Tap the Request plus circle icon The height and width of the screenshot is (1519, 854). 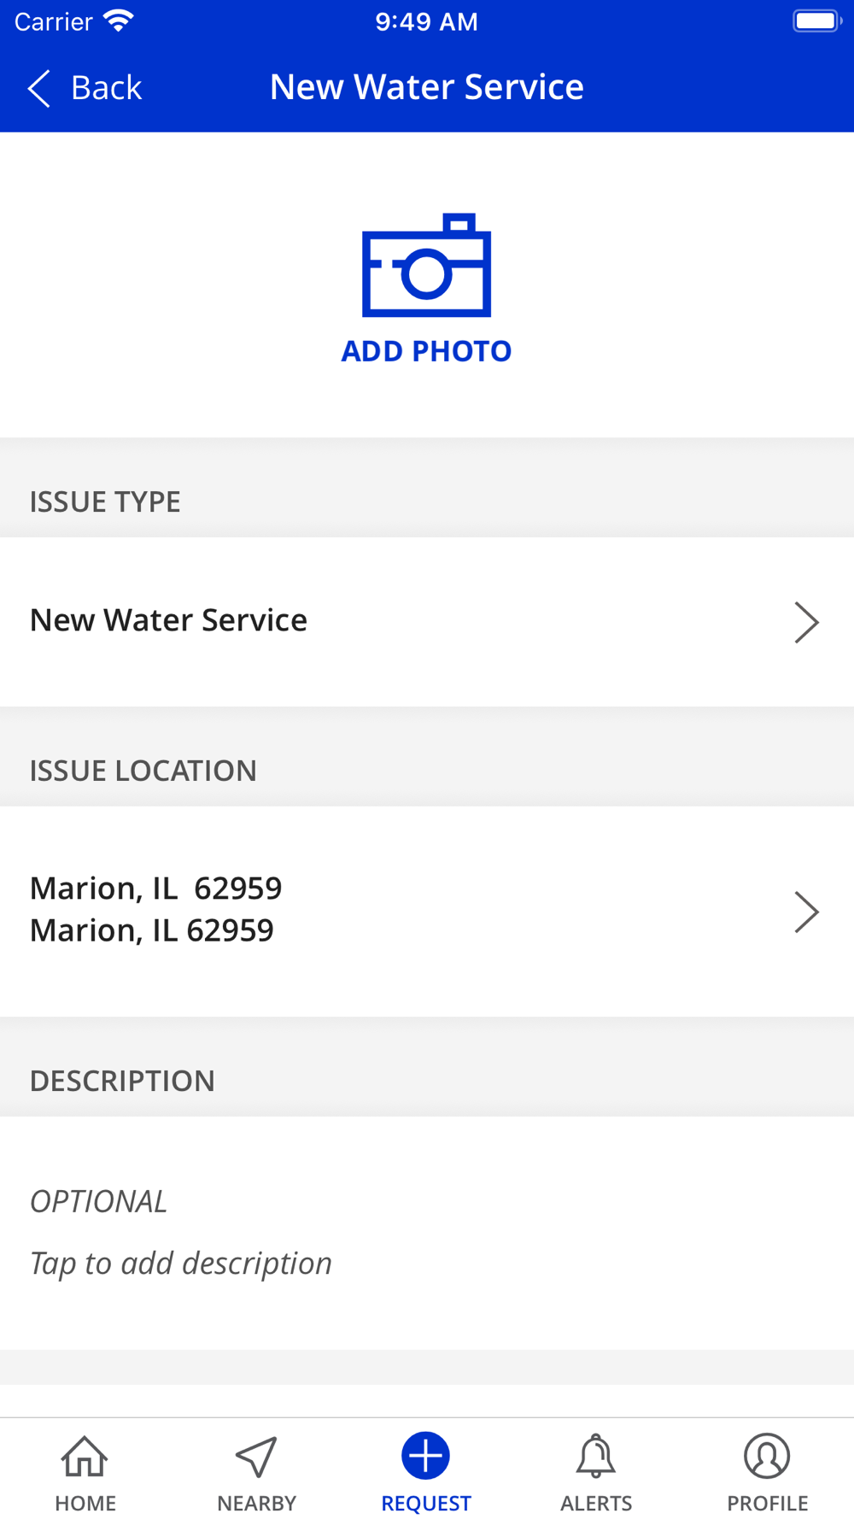(425, 1455)
